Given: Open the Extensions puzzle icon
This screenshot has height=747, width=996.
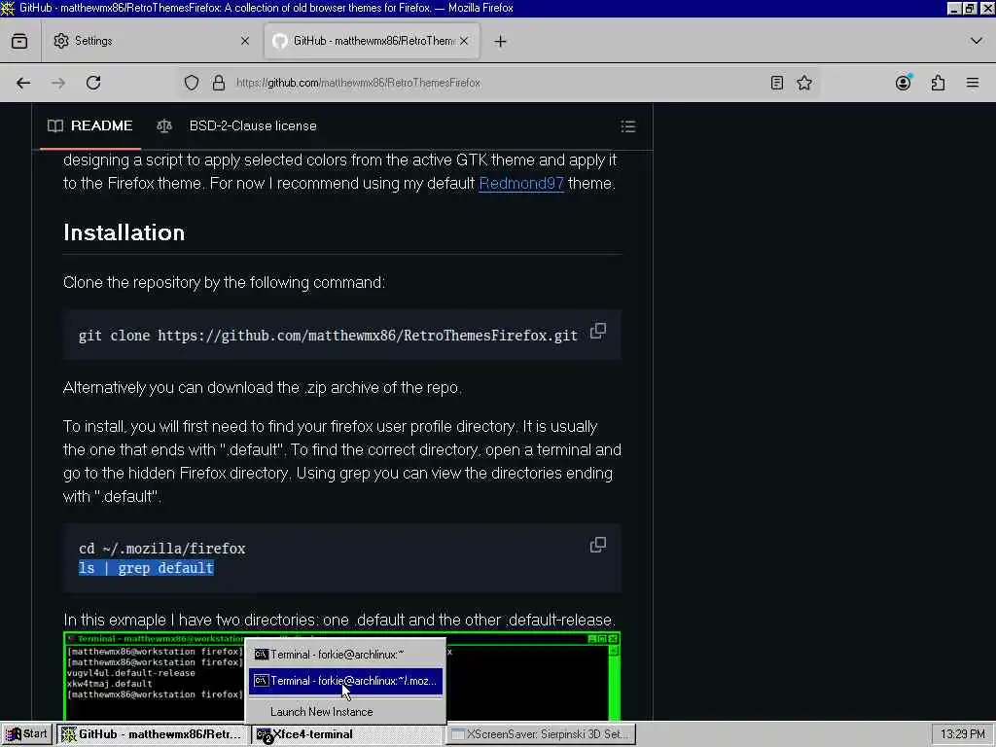Looking at the screenshot, I should point(939,83).
